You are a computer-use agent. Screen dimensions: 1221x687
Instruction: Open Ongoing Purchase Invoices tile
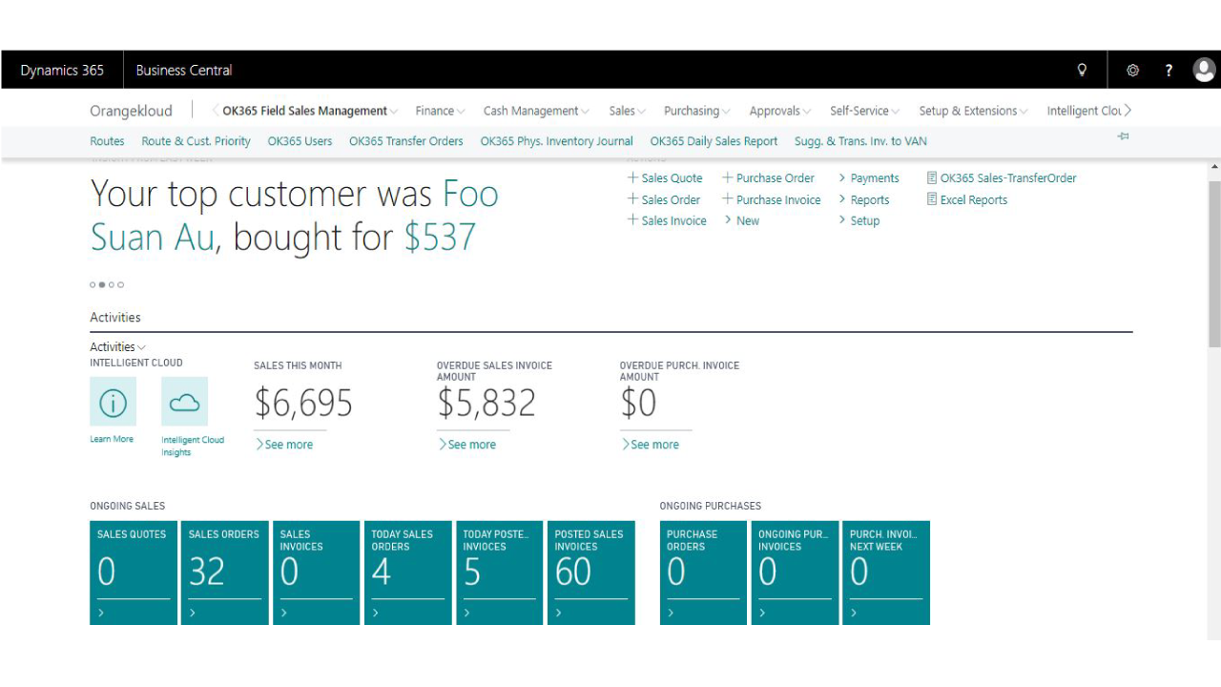pyautogui.click(x=795, y=572)
